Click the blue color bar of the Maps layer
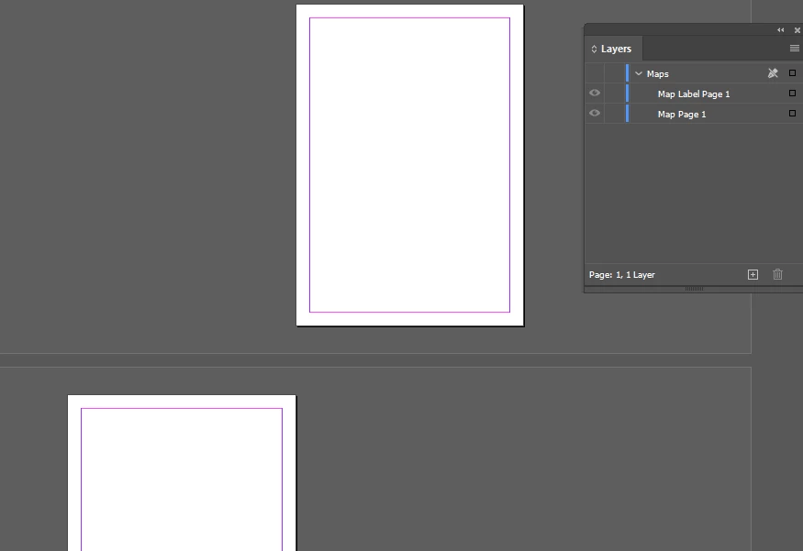Screen dimensions: 803x551 click(x=627, y=73)
